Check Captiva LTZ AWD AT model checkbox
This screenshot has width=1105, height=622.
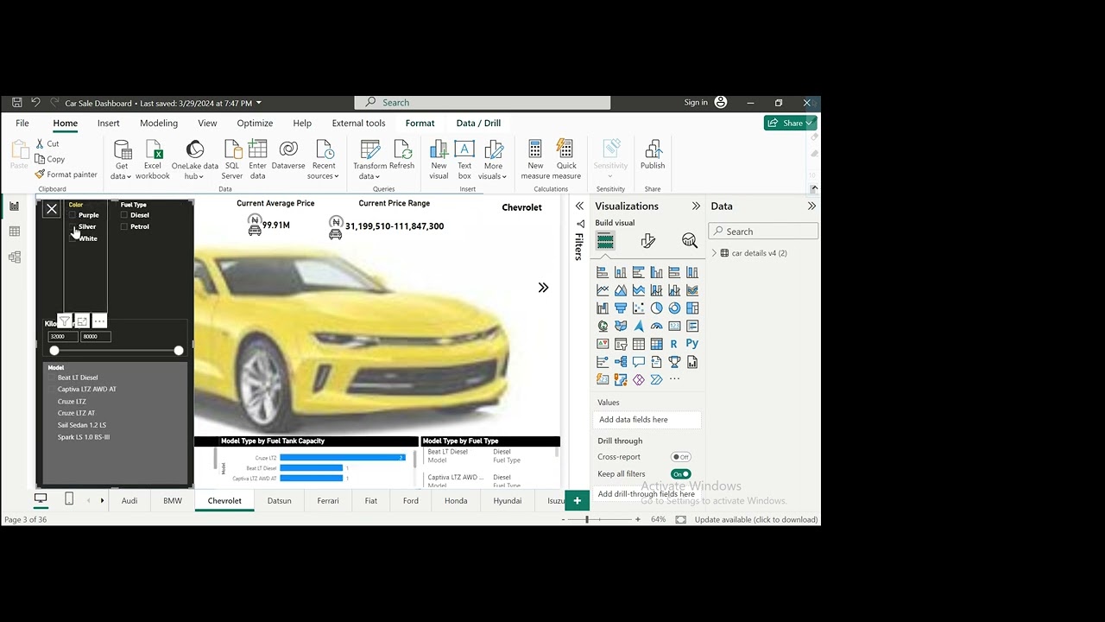point(52,390)
